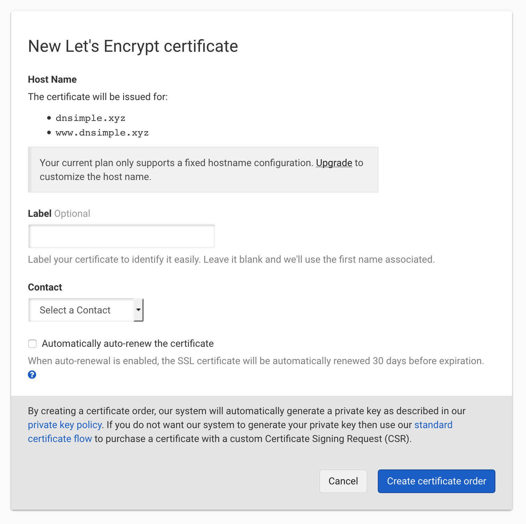
Task: Submit with "Create certificate order" button
Action: pos(436,481)
